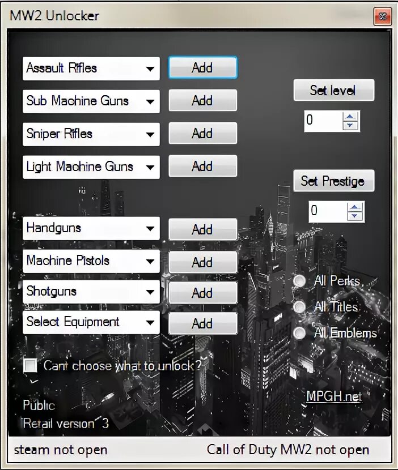Image resolution: width=398 pixels, height=470 pixels.
Task: Click the Set Prestige button
Action: [334, 181]
